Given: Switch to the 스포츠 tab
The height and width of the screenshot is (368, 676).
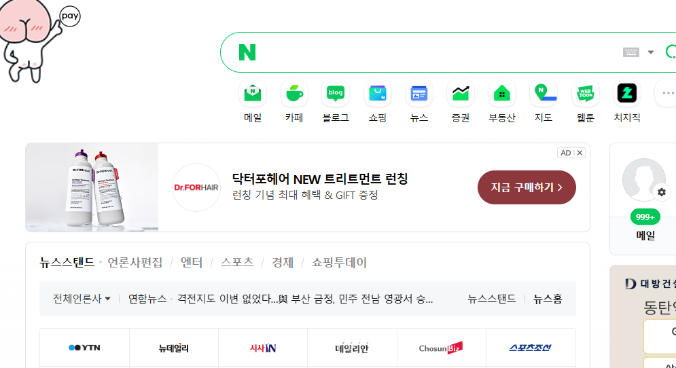Looking at the screenshot, I should coord(237,263).
